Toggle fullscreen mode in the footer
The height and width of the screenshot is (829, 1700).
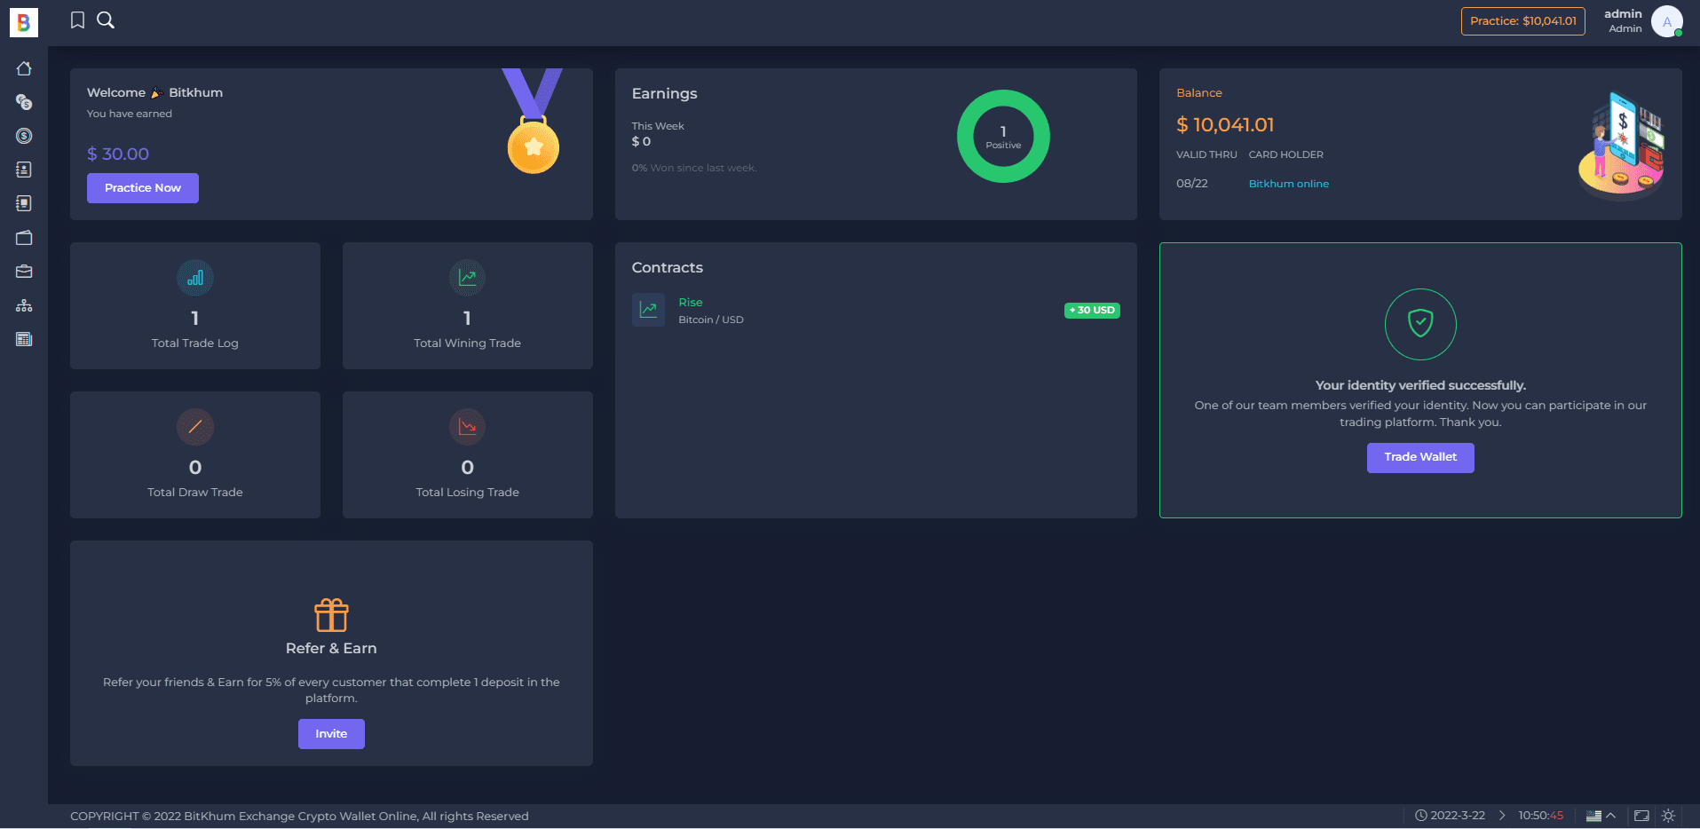(x=1641, y=816)
